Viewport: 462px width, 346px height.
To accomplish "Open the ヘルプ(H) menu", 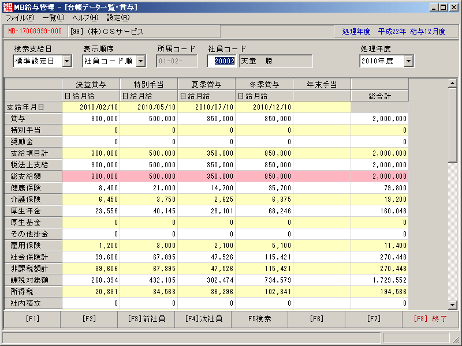I will point(85,18).
